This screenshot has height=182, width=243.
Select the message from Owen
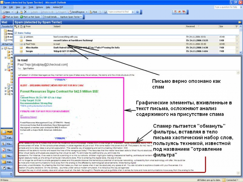[126, 40]
